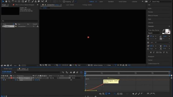Select the Puppet Pin tool
The image size is (173, 97).
coord(46,1)
